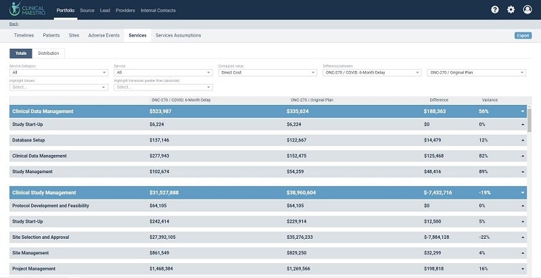541x278 pixels.
Task: Expand the Project Management row arrow
Action: (x=522, y=269)
